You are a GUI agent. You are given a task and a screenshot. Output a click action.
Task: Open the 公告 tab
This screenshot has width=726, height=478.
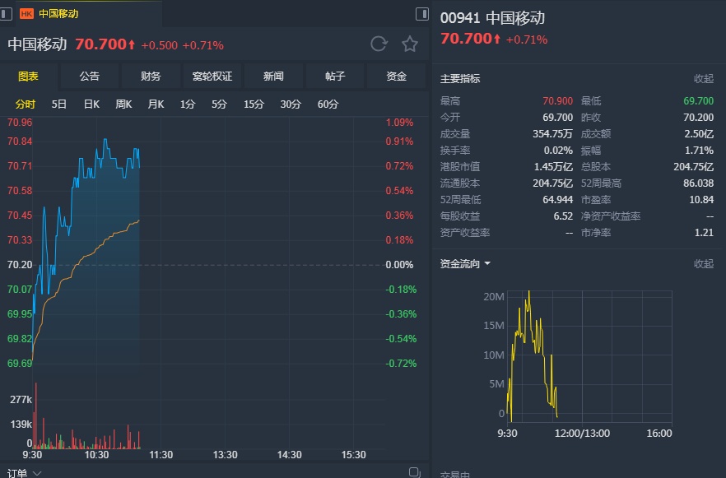[x=90, y=77]
